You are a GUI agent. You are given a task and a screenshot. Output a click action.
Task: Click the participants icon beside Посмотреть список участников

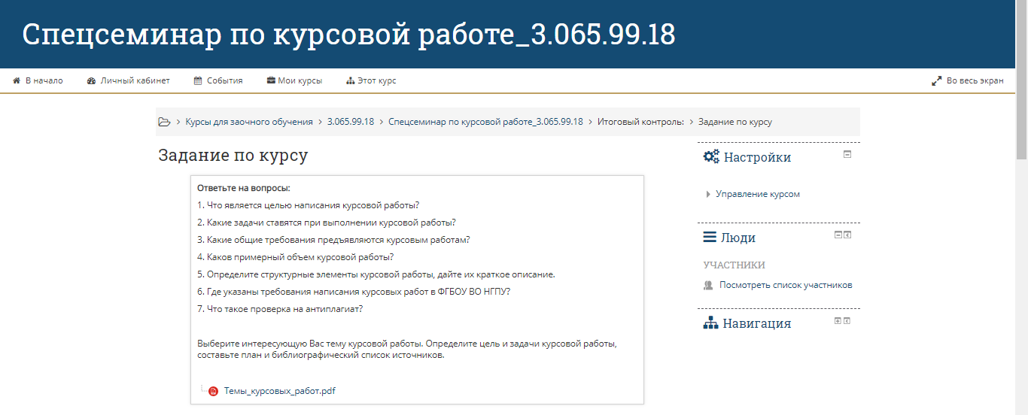(708, 286)
